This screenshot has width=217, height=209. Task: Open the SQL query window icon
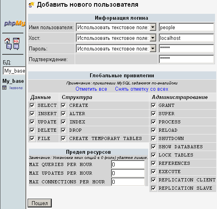(16, 41)
